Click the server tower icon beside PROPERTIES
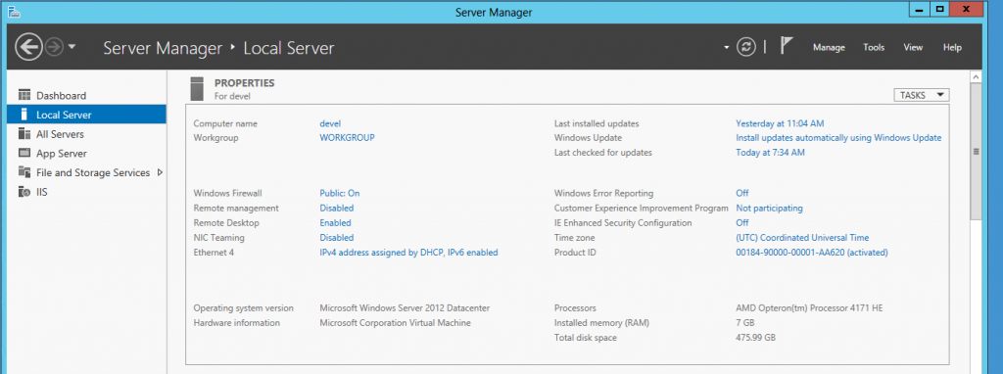1003x374 pixels. pos(197,89)
